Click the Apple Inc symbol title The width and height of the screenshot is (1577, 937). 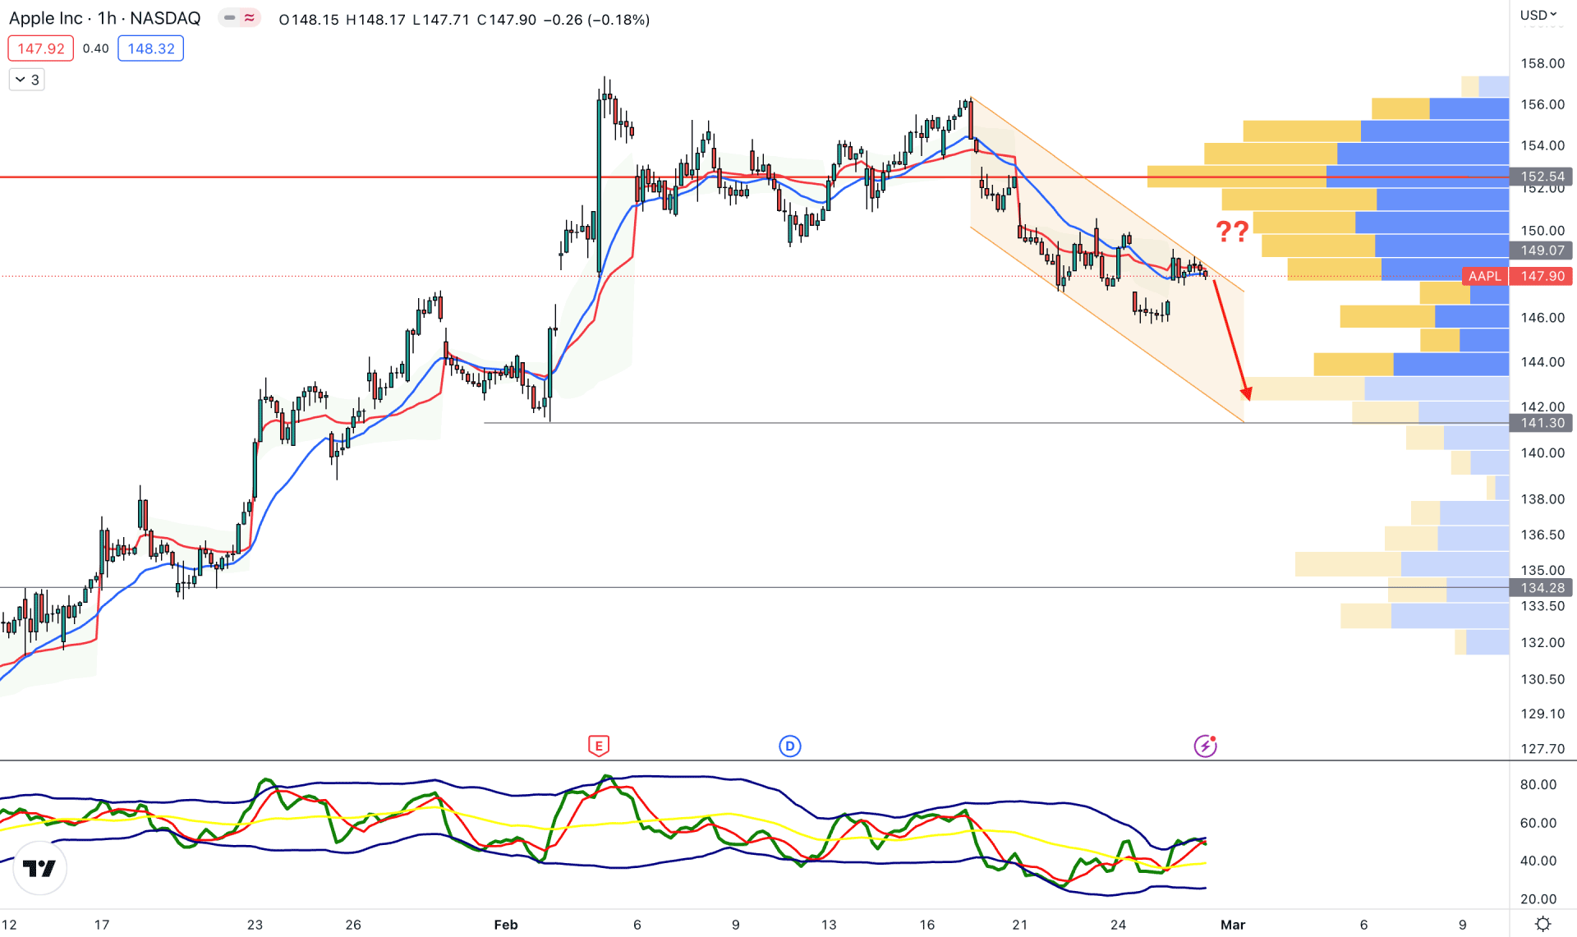click(x=104, y=18)
